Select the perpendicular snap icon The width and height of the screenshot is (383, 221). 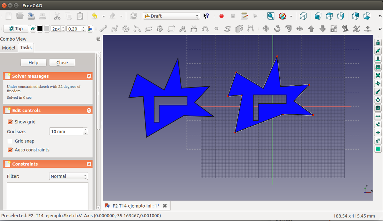(x=378, y=59)
